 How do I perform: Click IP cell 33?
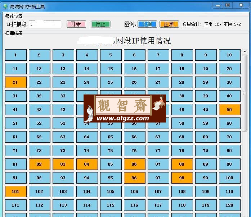point(63,96)
